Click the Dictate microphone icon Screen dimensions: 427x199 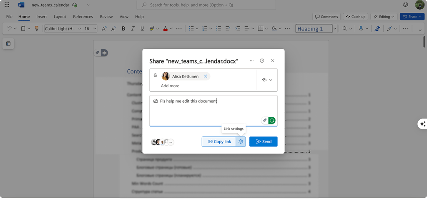click(x=361, y=28)
